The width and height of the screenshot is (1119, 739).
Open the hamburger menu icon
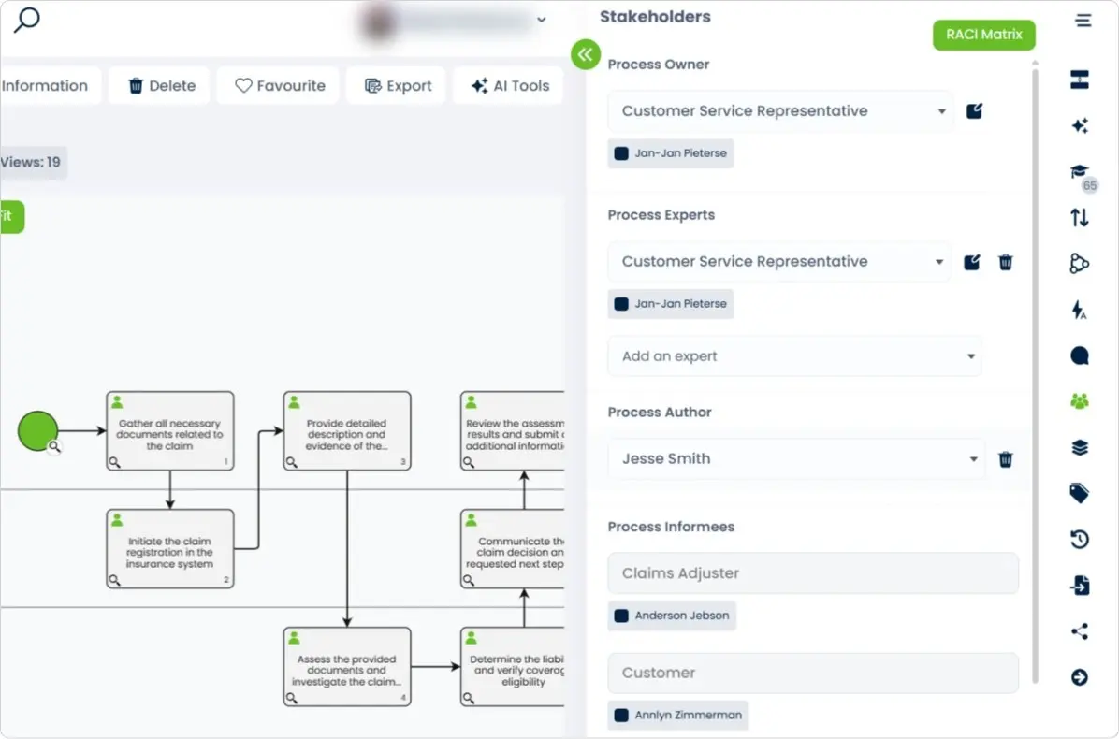[x=1083, y=21]
